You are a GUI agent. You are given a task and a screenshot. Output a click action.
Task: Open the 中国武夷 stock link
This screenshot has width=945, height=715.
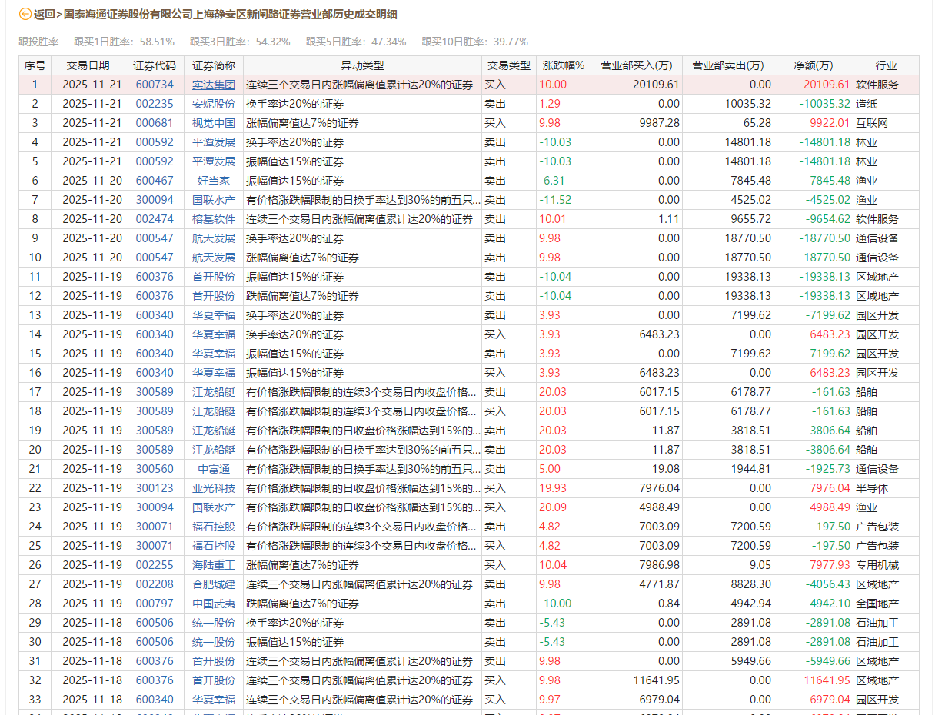[x=214, y=604]
